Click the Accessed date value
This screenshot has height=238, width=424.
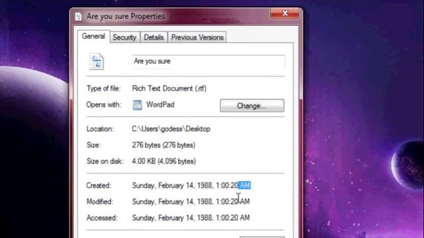coord(191,218)
